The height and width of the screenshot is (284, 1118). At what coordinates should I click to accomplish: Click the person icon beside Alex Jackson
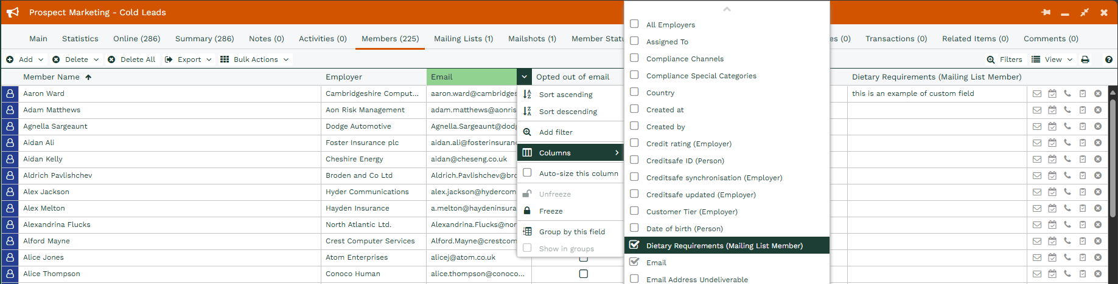pos(10,192)
